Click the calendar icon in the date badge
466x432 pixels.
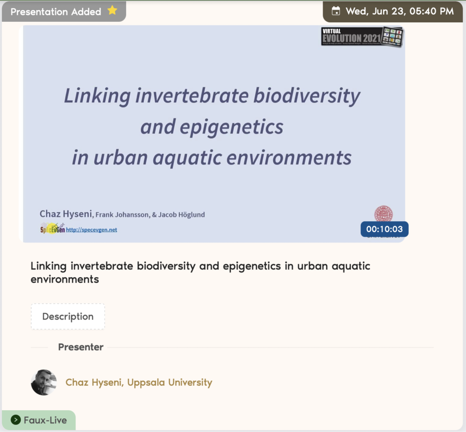[x=336, y=11]
